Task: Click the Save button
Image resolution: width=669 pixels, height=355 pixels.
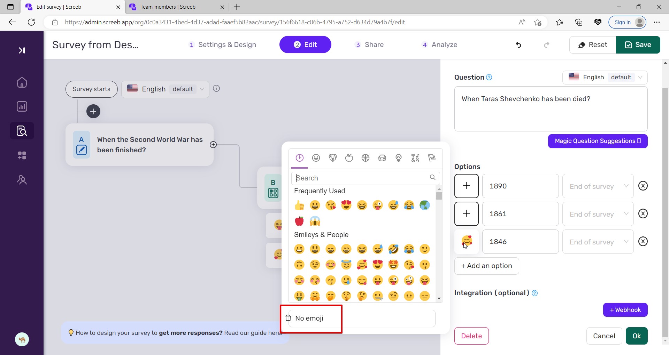Action: point(638,45)
